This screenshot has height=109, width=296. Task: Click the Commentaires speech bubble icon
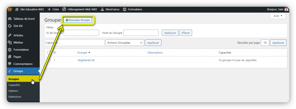pyautogui.click(x=10, y=64)
